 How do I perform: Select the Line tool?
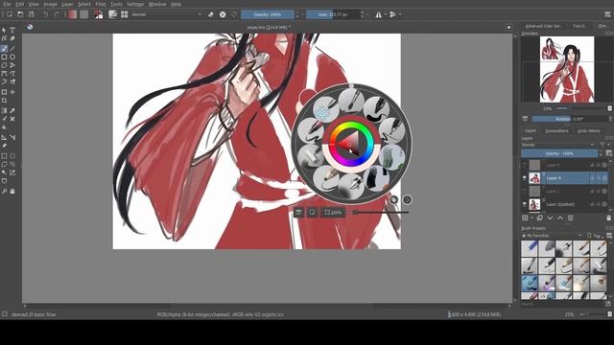pyautogui.click(x=12, y=49)
